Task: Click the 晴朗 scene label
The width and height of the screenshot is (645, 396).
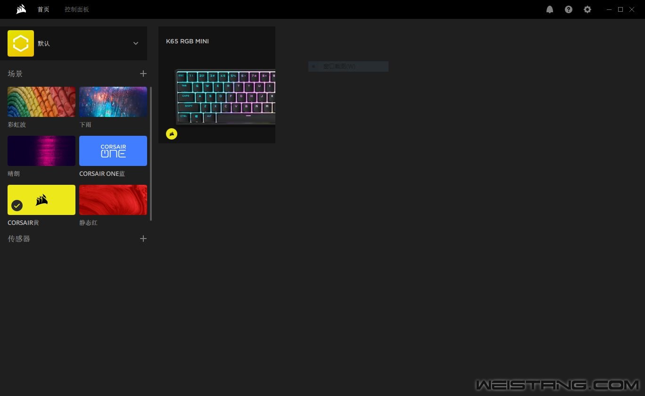Action: [x=14, y=173]
